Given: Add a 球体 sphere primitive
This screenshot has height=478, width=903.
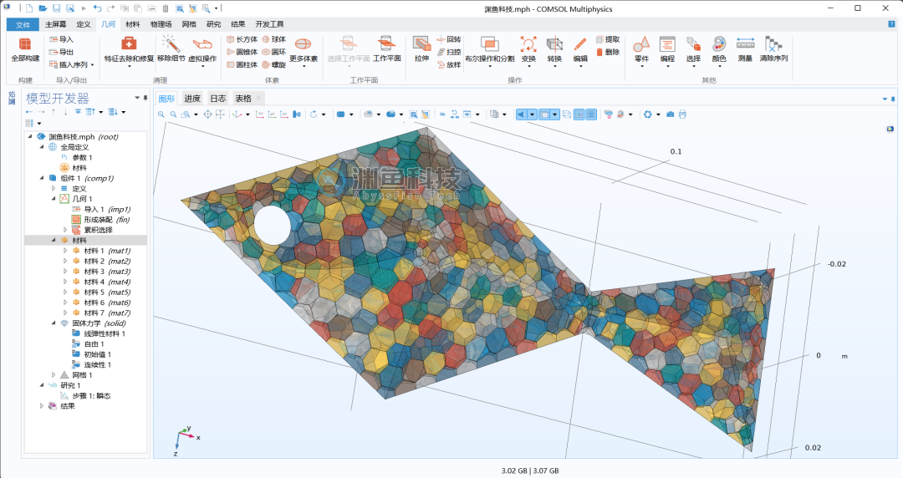Looking at the screenshot, I should tap(274, 39).
